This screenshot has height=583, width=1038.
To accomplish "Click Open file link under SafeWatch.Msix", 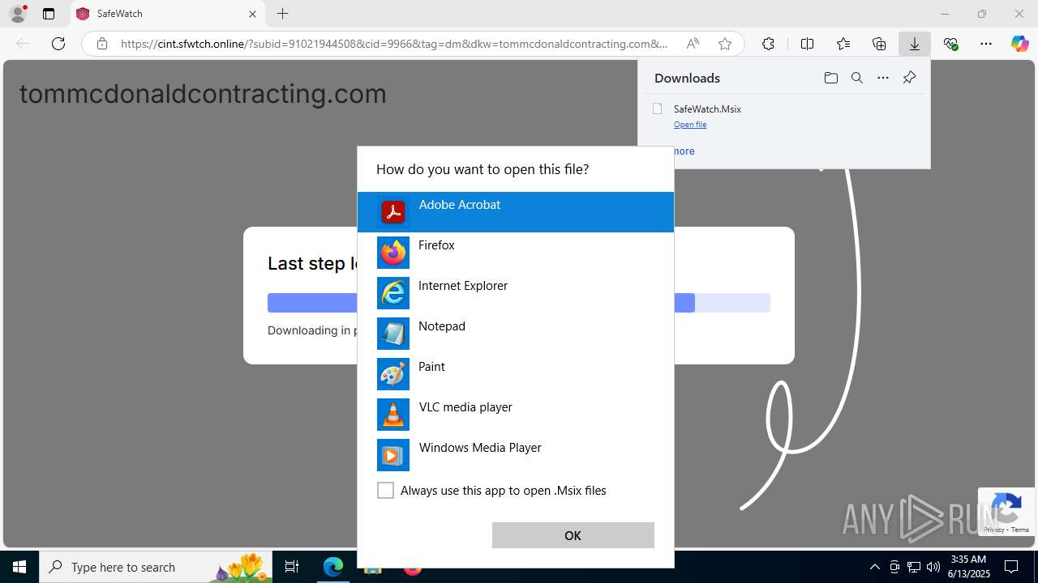I will tap(690, 125).
